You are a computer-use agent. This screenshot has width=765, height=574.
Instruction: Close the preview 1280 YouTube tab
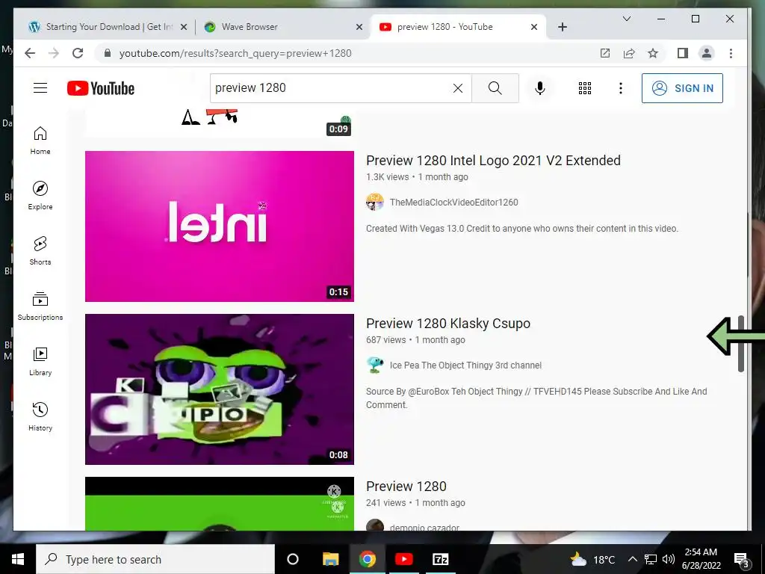tap(534, 27)
